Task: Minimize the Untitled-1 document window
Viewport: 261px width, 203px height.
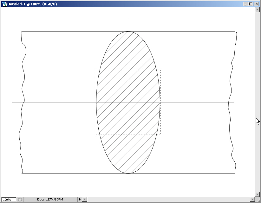Action: click(245, 4)
